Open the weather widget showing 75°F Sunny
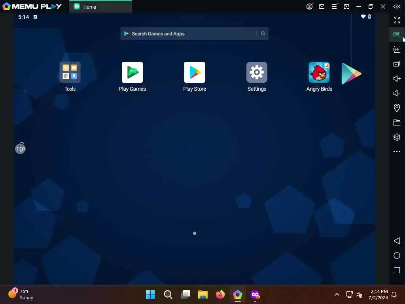The height and width of the screenshot is (304, 405). pyautogui.click(x=21, y=294)
